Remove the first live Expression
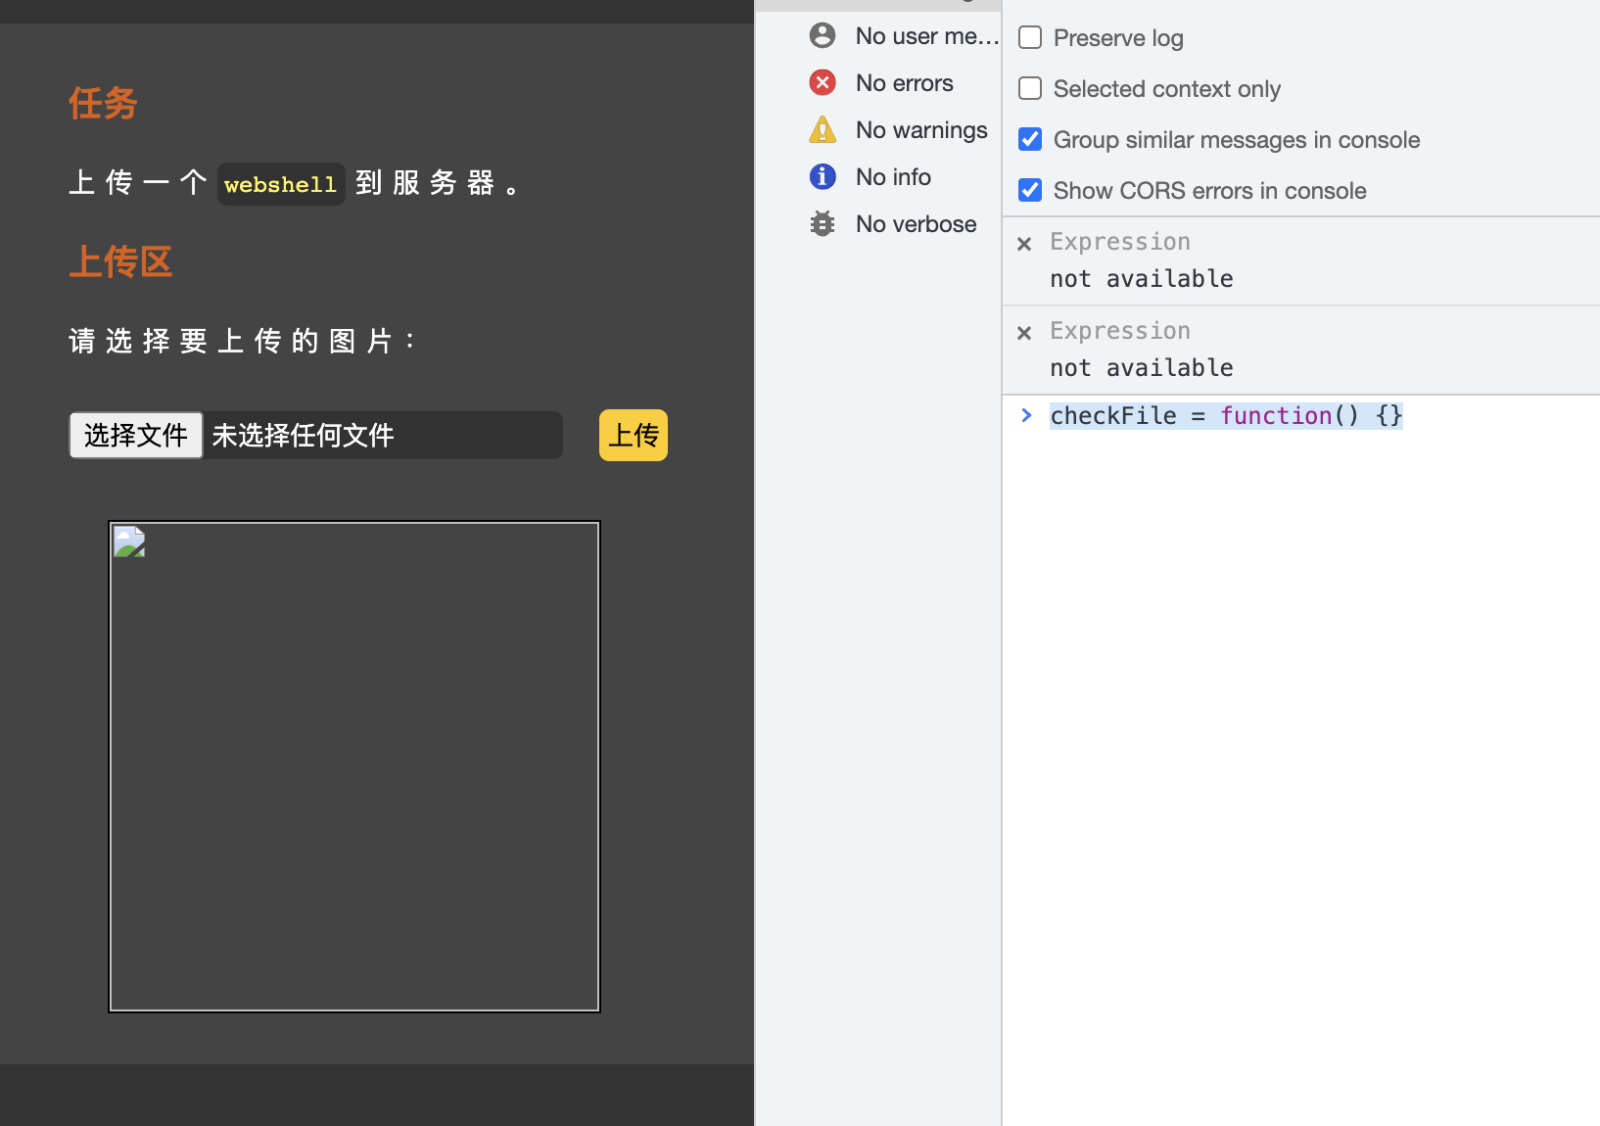The width and height of the screenshot is (1600, 1126). [1024, 244]
